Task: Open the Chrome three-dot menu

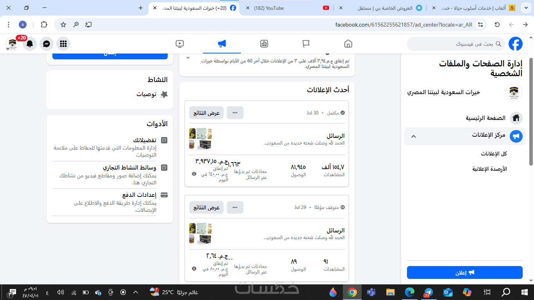Action: [9, 25]
